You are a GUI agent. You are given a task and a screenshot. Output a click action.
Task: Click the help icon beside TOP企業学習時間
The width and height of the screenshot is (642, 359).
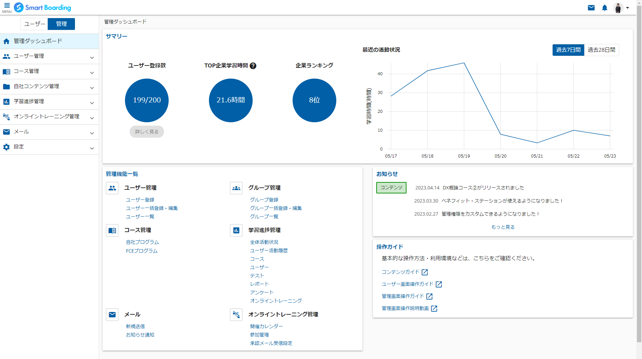pos(253,66)
